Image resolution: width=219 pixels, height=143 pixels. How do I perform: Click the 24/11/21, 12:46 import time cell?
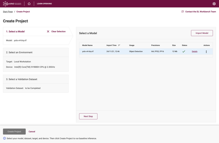coord(113,51)
